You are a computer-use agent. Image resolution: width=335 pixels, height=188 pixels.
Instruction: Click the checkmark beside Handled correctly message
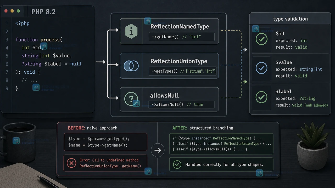(x=177, y=164)
